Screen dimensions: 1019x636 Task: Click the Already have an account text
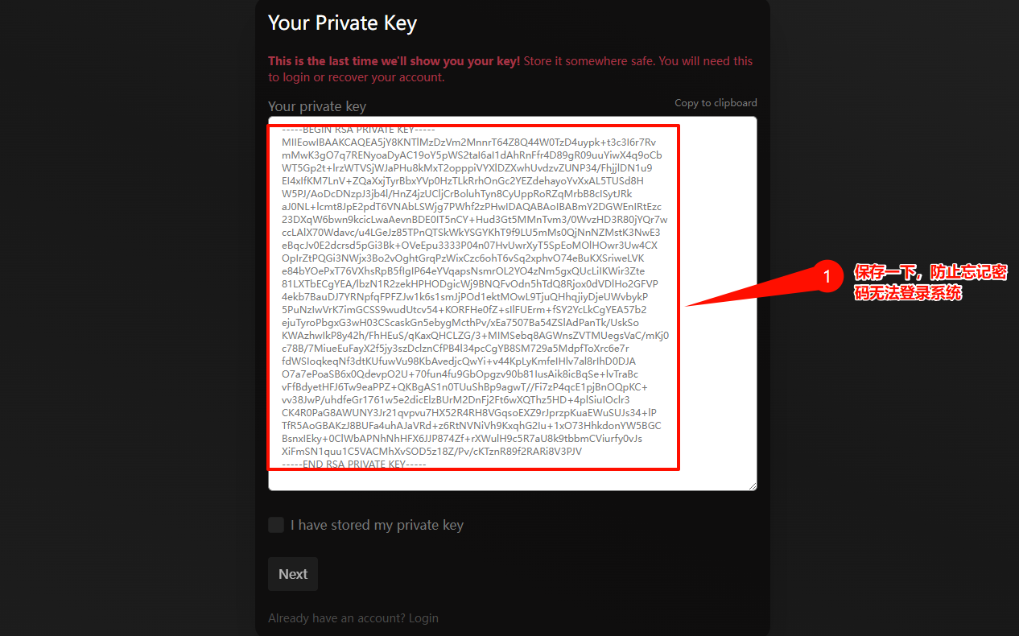(336, 618)
